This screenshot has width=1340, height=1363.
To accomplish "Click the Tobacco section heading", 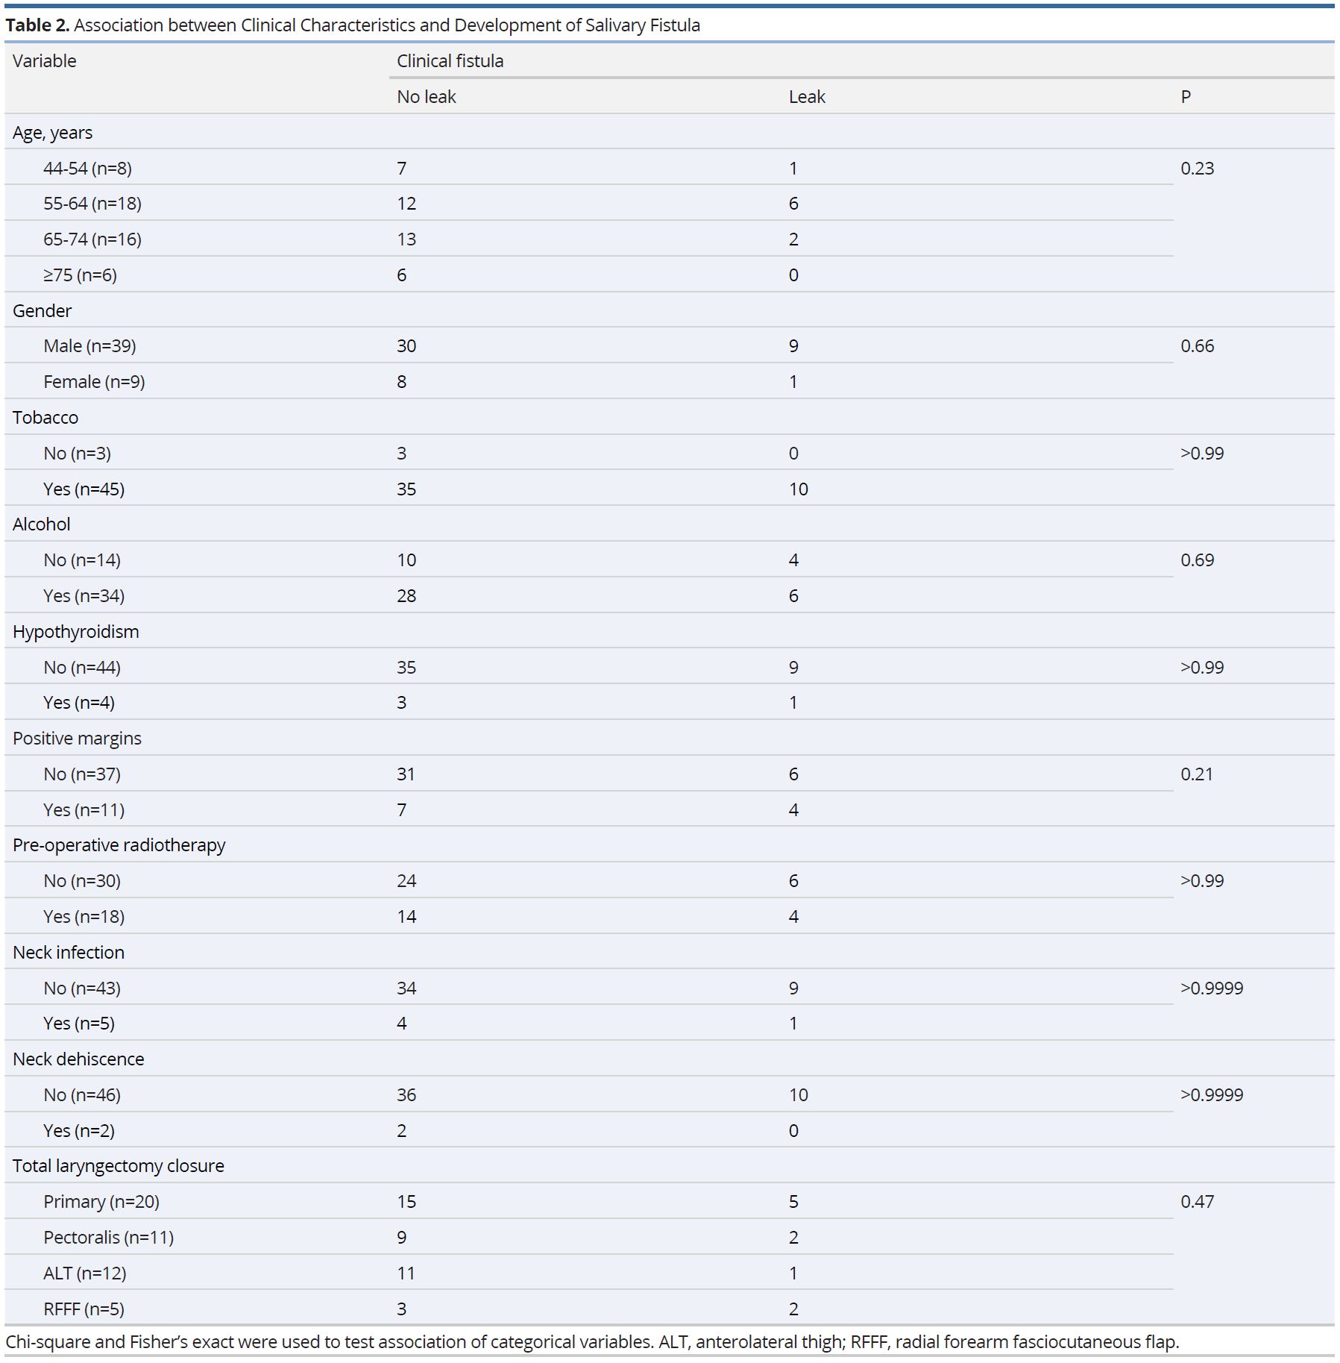I will pyautogui.click(x=45, y=417).
